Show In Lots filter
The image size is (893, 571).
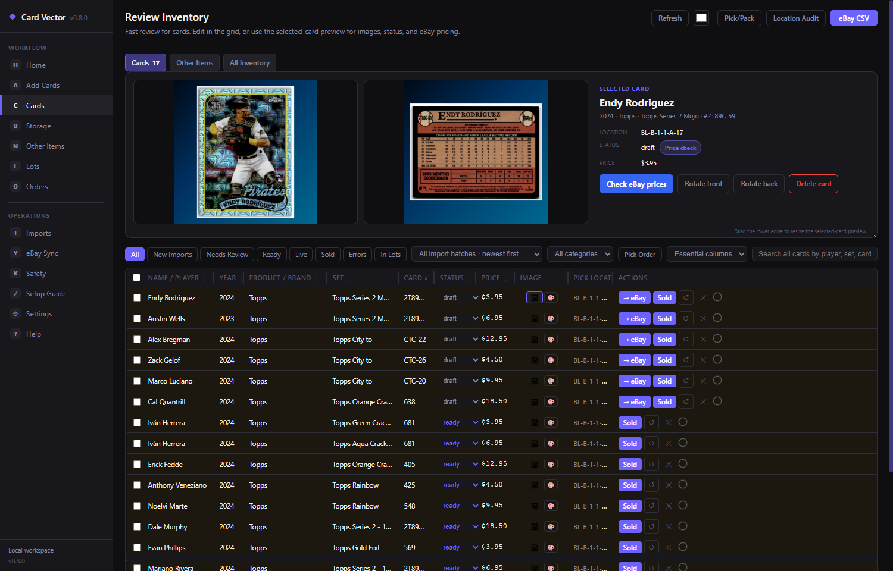point(391,255)
